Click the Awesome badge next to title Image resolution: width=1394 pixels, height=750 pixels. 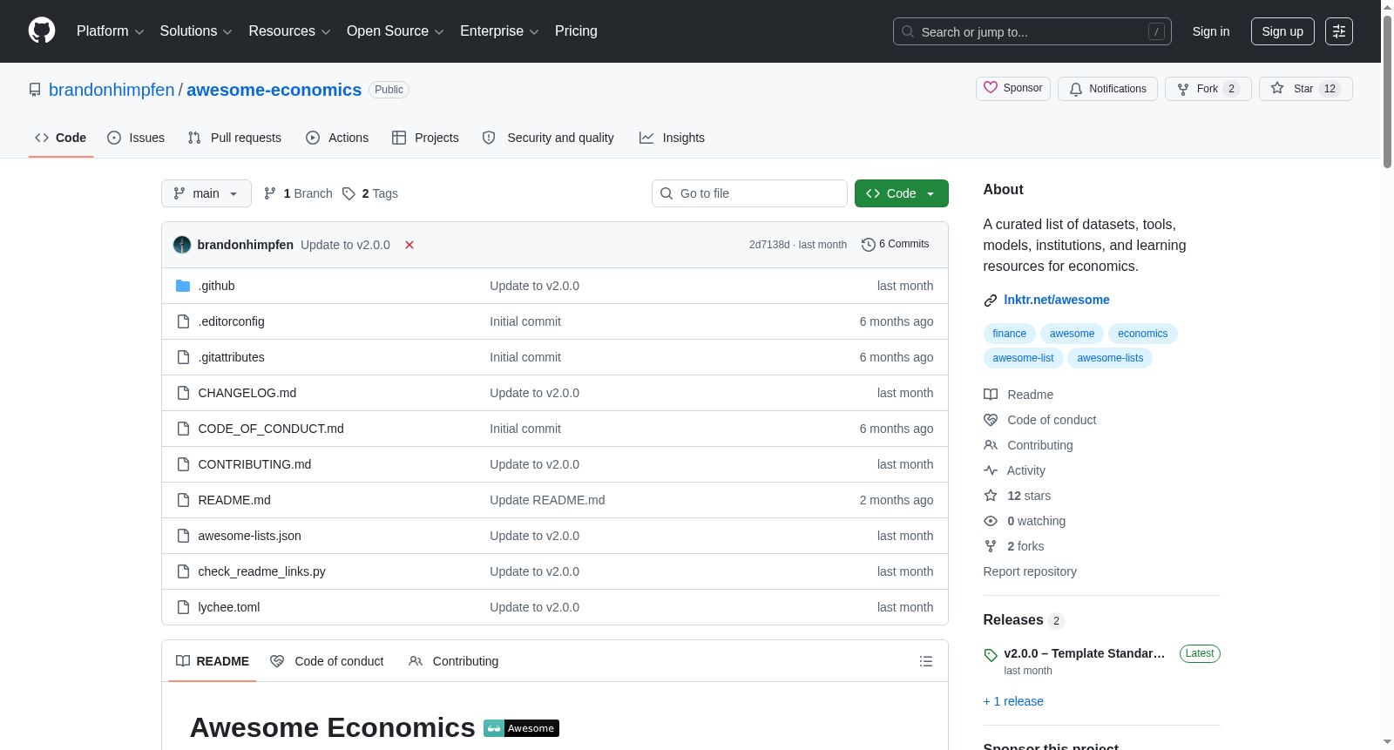coord(521,728)
